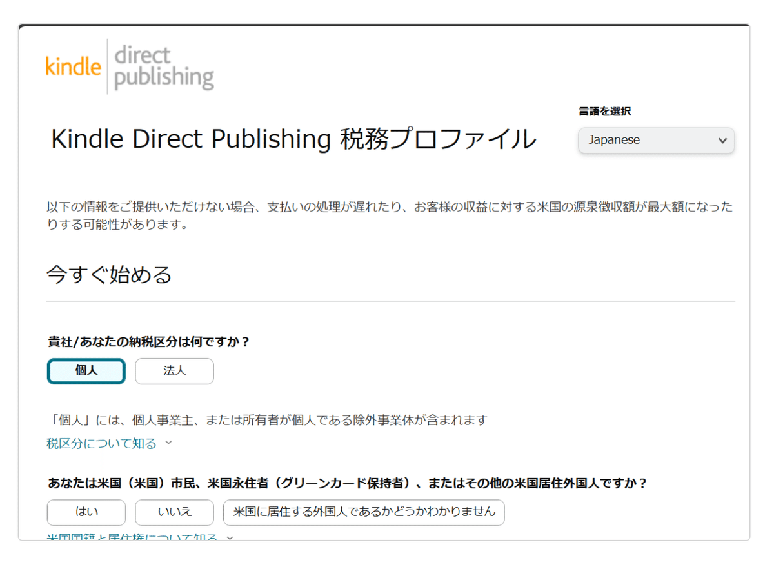This screenshot has width=774, height=569.
Task: Answer はい to US citizen question
Action: point(86,512)
